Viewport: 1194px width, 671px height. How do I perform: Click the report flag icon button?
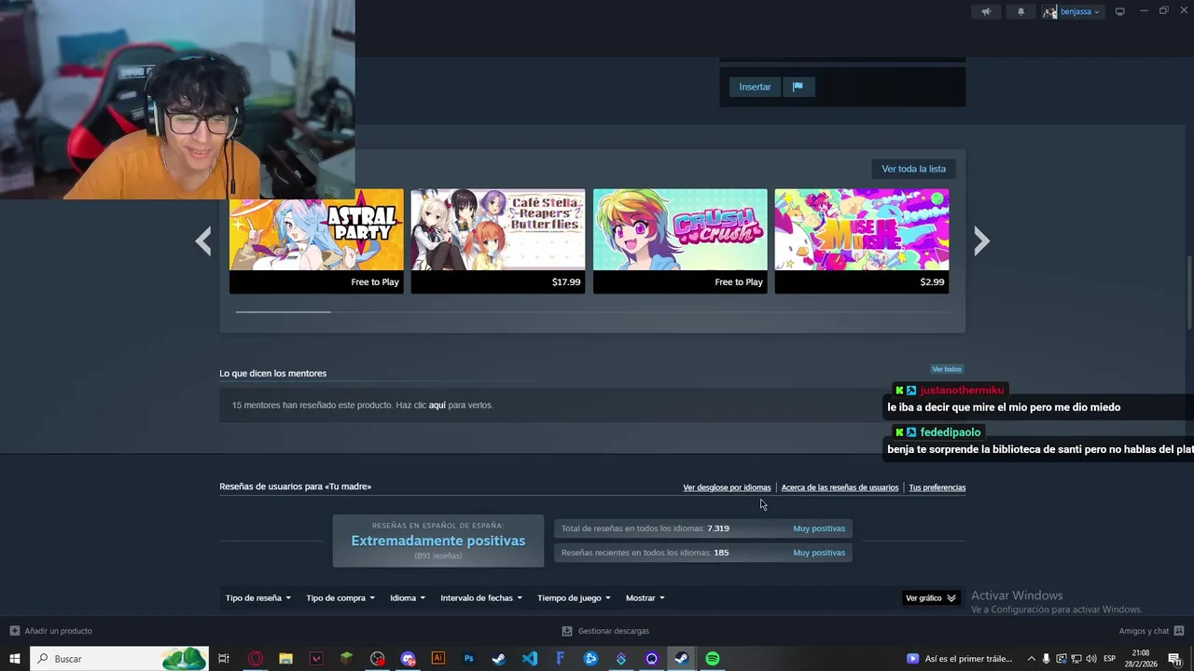coord(798,87)
